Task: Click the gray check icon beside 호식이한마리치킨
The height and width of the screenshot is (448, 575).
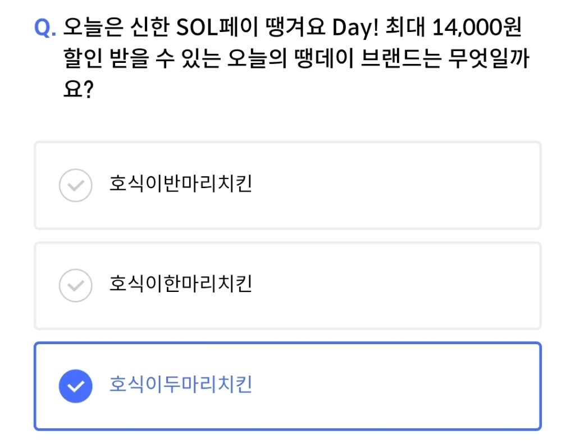Action: (75, 286)
